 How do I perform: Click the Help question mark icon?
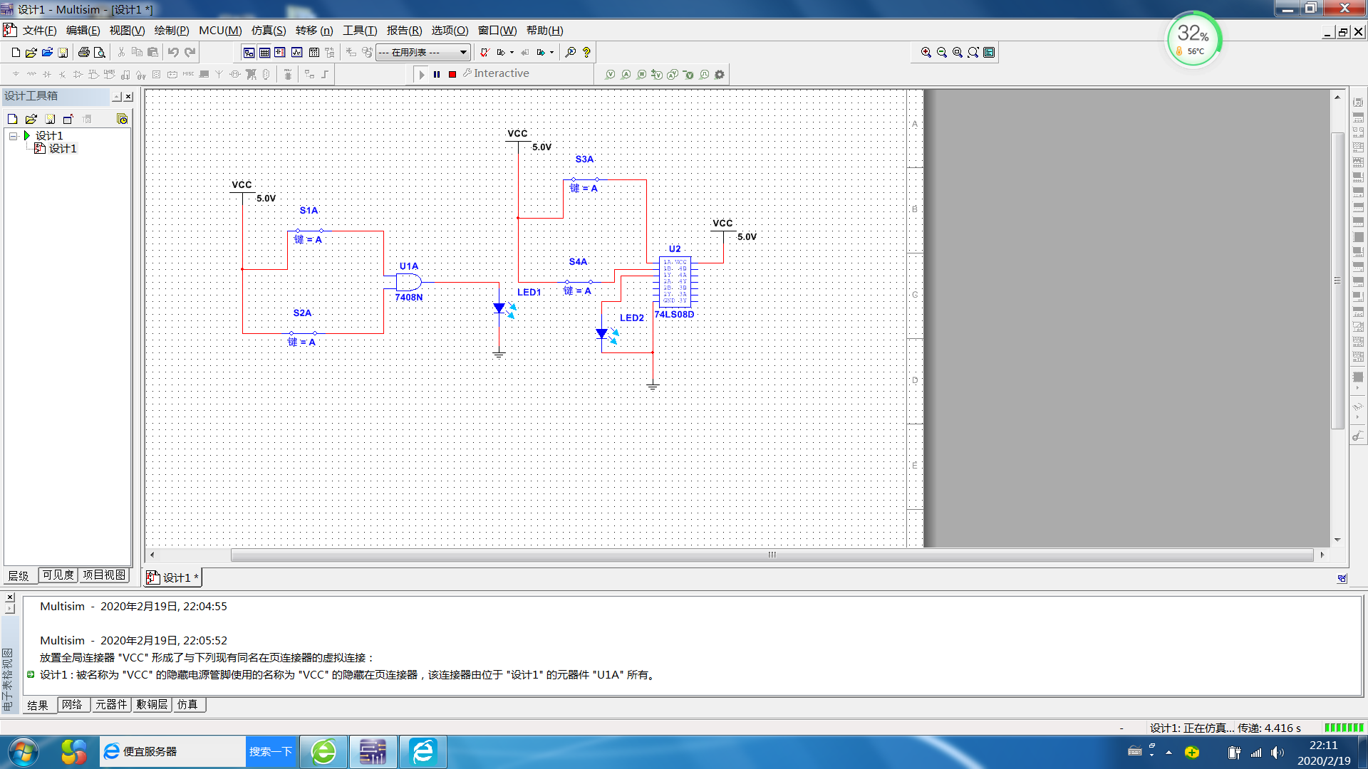tap(586, 52)
